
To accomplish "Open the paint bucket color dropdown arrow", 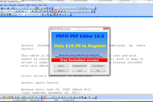I will pyautogui.click(x=91, y=97).
